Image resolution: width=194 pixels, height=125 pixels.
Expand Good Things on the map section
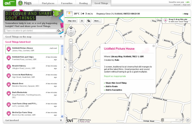click(x=33, y=37)
